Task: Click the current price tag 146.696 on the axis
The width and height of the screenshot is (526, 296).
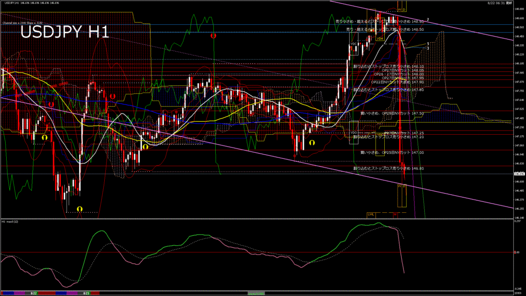Action: click(x=519, y=174)
